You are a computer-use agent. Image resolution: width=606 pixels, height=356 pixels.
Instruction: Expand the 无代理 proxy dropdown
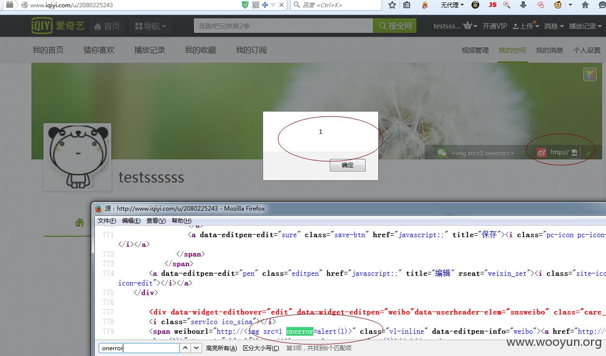tap(452, 5)
